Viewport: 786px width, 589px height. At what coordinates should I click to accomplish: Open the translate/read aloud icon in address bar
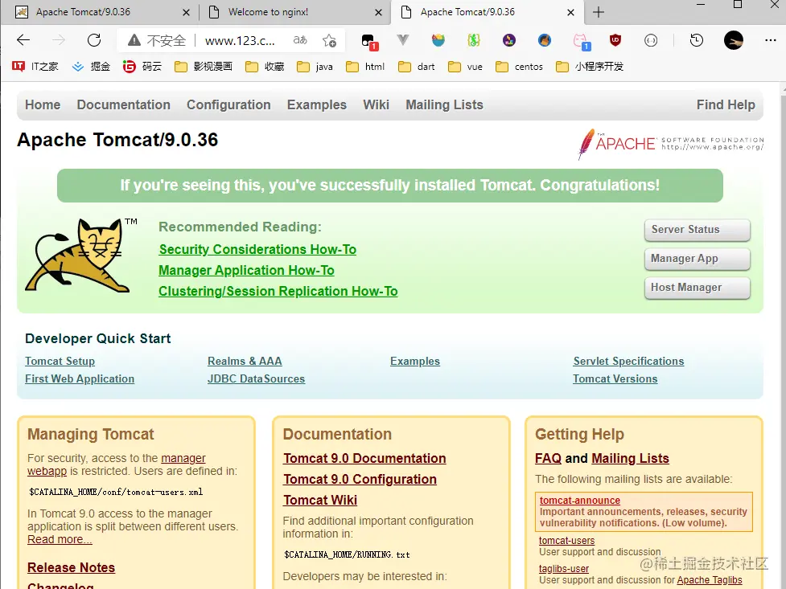coord(300,40)
